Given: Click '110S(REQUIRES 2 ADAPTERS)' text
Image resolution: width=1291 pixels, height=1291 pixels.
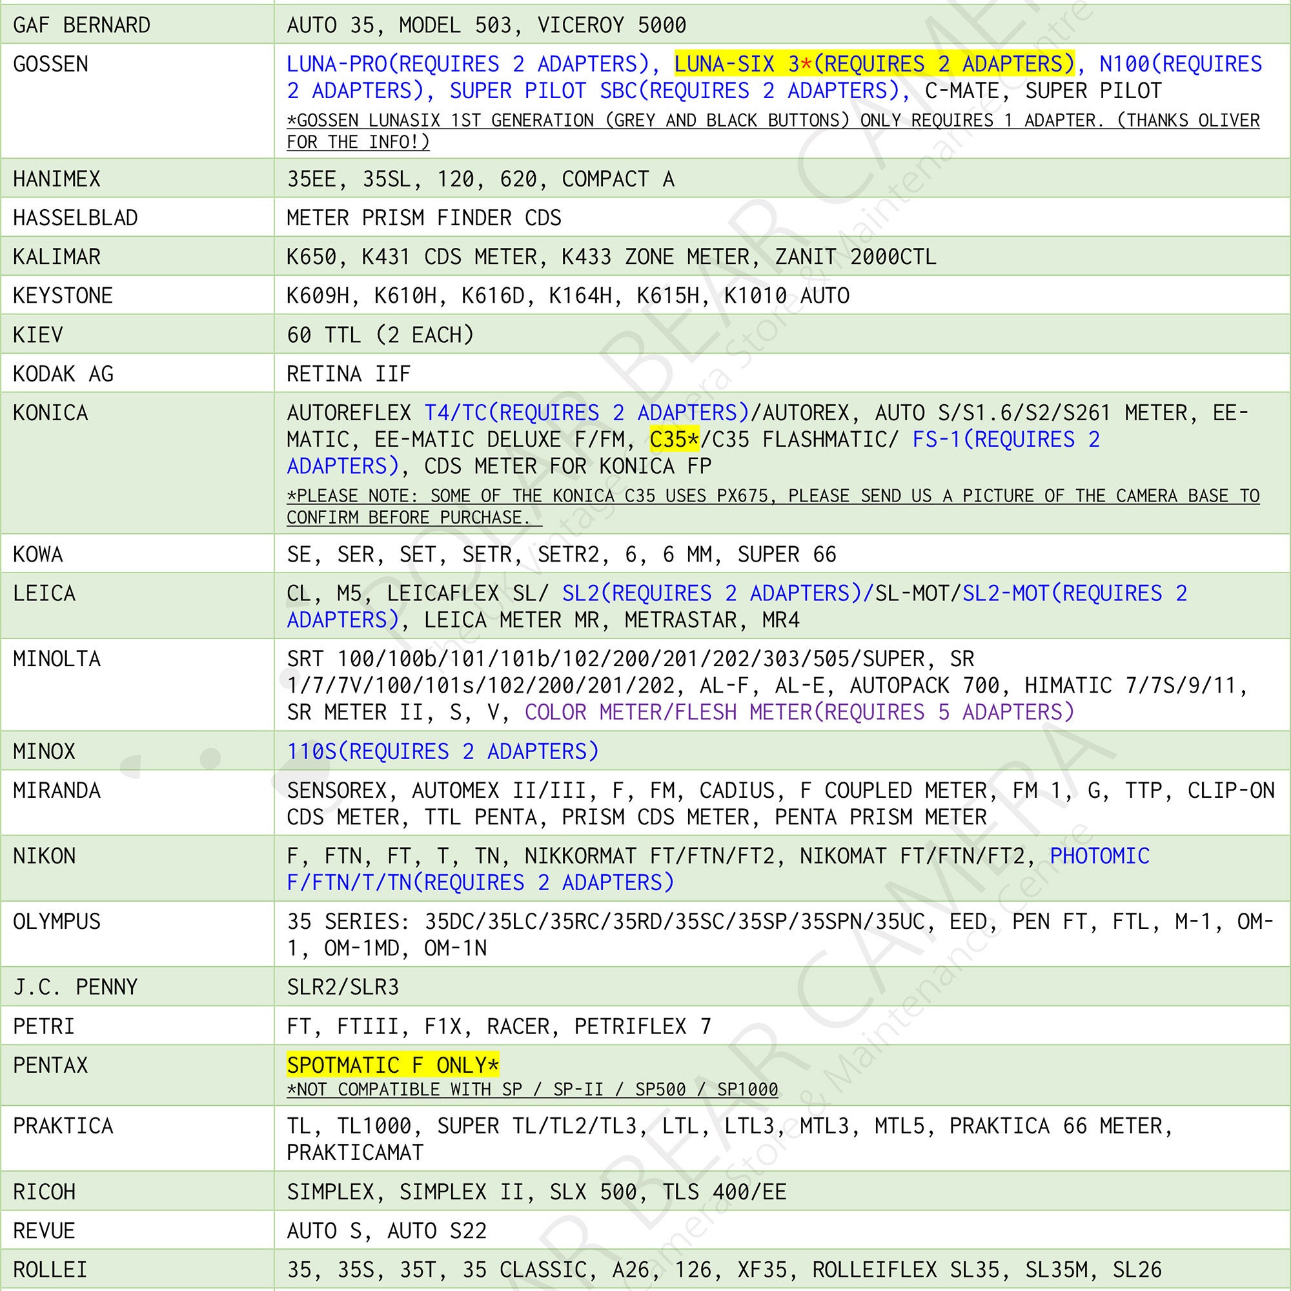Looking at the screenshot, I should [442, 752].
